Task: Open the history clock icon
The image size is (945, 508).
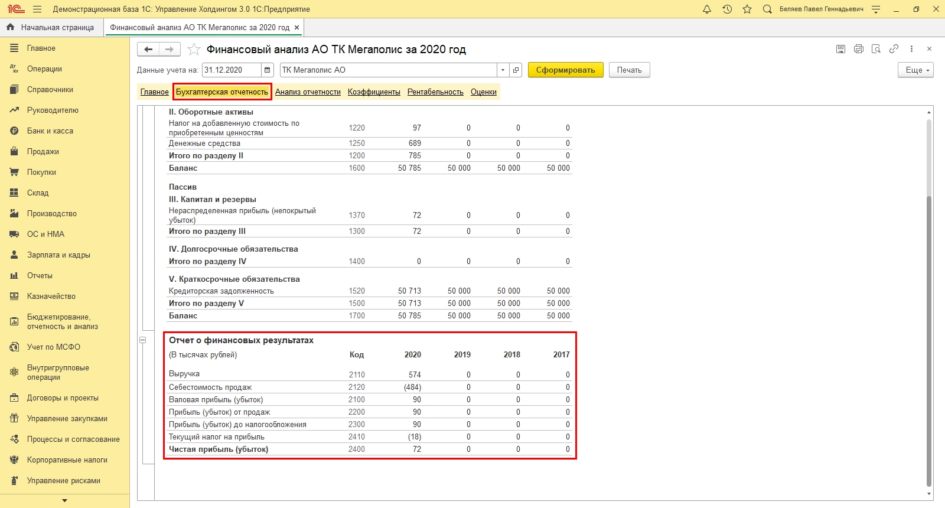Action: (727, 9)
